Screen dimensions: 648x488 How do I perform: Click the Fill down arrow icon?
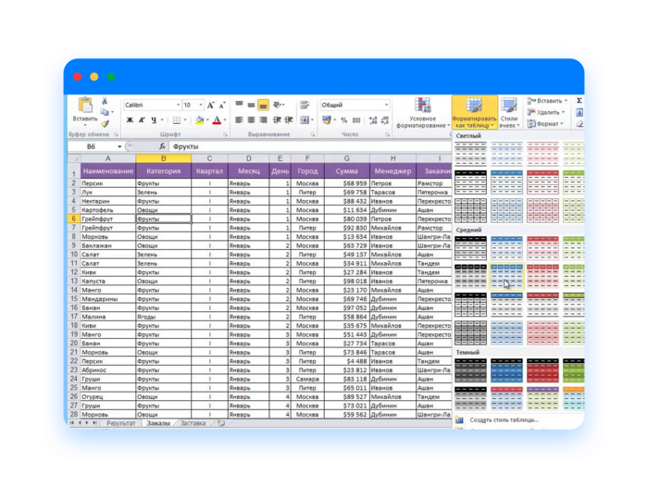pos(579,112)
